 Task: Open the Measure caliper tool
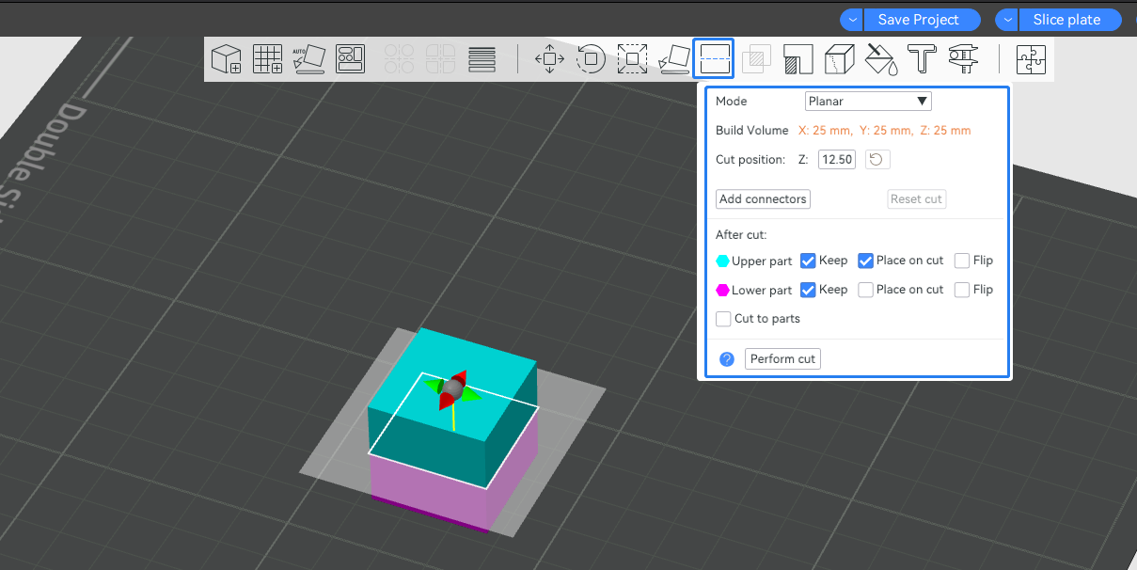click(x=963, y=59)
